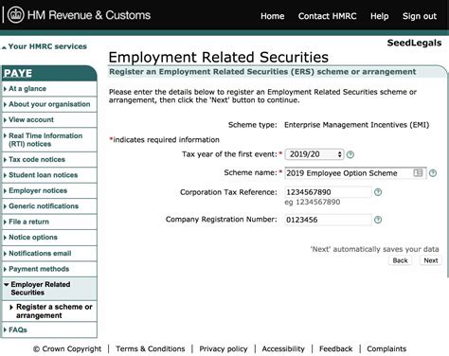Click the Next button
The width and height of the screenshot is (449, 356).
click(431, 260)
